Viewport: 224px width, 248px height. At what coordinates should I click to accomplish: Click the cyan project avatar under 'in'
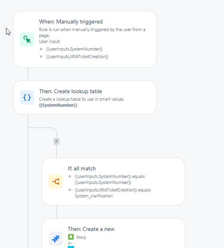tap(71, 247)
